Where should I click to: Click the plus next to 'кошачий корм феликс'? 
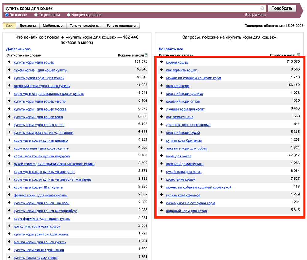pyautogui.click(x=161, y=93)
